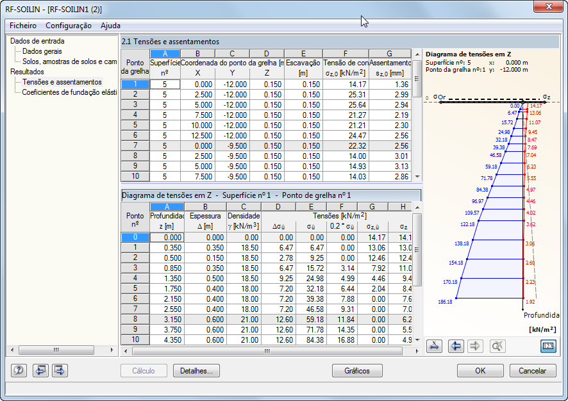Select Solos, amostras de solos tree item
Screen dimensions: 568x401
coord(69,61)
